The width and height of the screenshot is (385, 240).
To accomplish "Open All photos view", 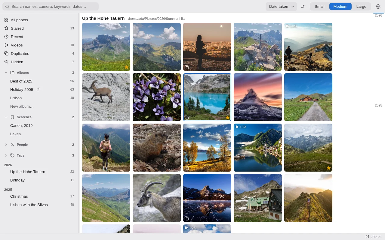I will [39, 20].
